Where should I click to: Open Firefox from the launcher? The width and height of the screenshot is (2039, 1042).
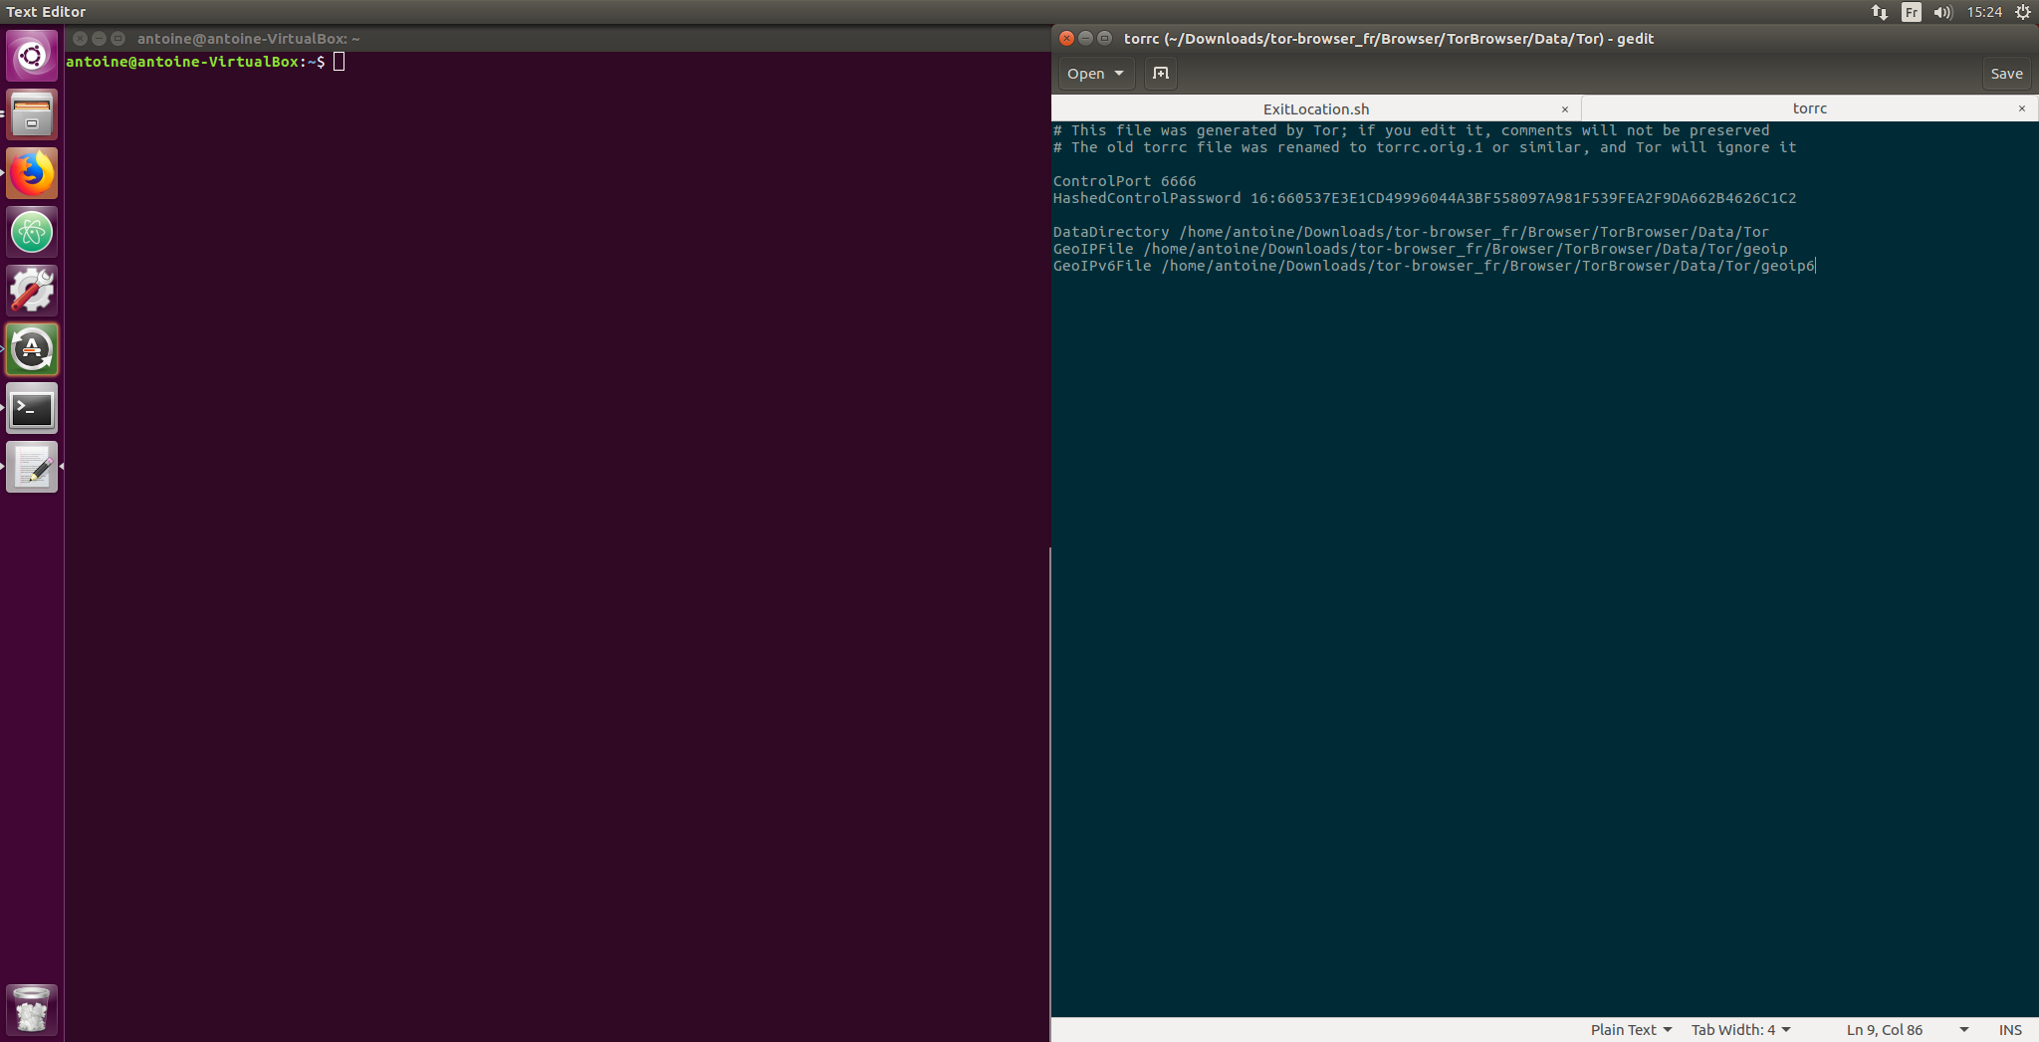[x=32, y=173]
